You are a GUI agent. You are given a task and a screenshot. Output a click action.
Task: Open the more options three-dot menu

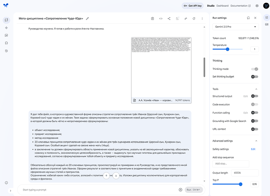coord(202,18)
